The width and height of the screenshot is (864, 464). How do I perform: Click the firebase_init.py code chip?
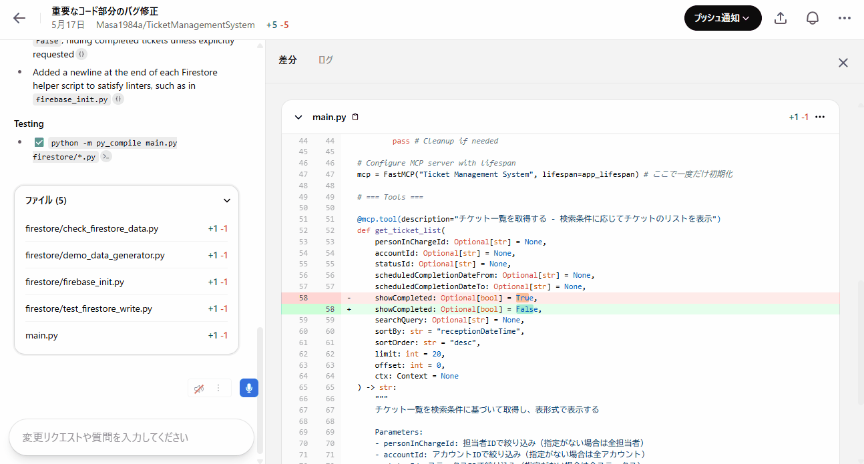(71, 99)
